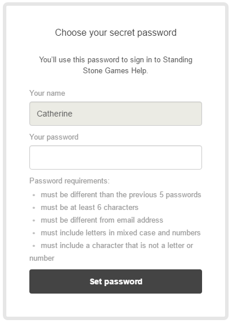
Task: Click the empty Your password input field
Action: click(x=116, y=157)
